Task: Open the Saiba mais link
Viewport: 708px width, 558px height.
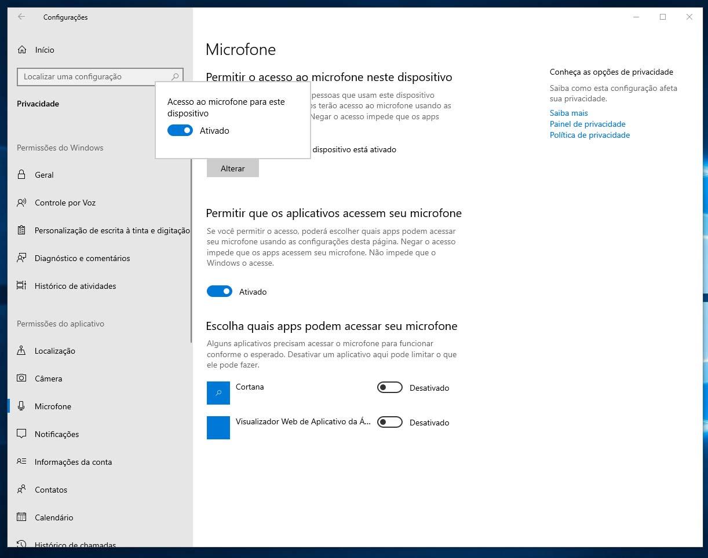Action: tap(569, 113)
